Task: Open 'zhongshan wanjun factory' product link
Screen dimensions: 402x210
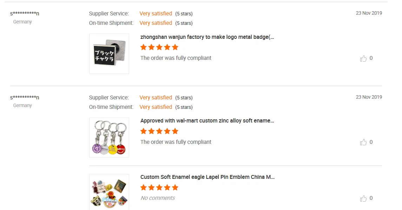Action: click(207, 37)
